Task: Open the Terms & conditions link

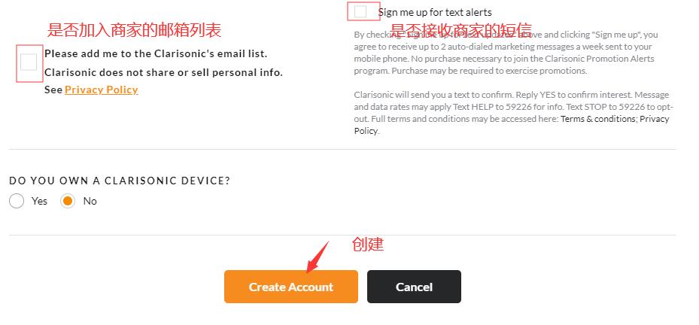Action: click(x=598, y=119)
